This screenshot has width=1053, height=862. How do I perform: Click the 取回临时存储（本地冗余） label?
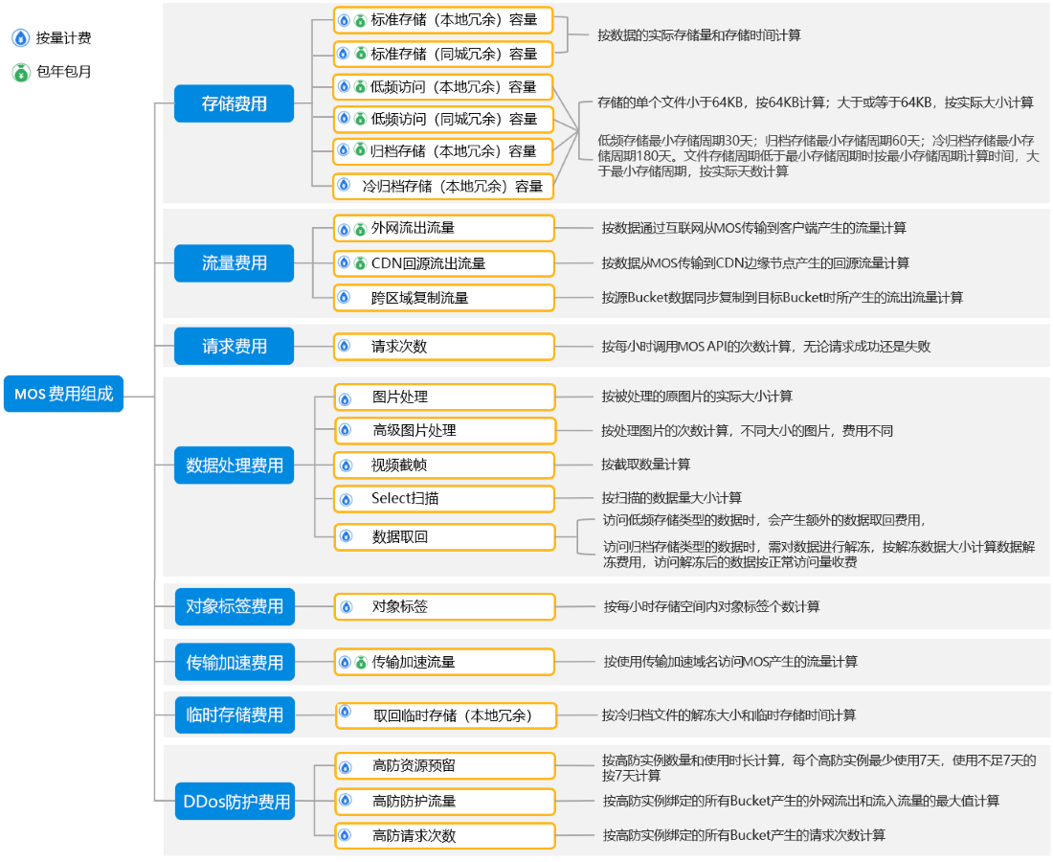coord(453,715)
